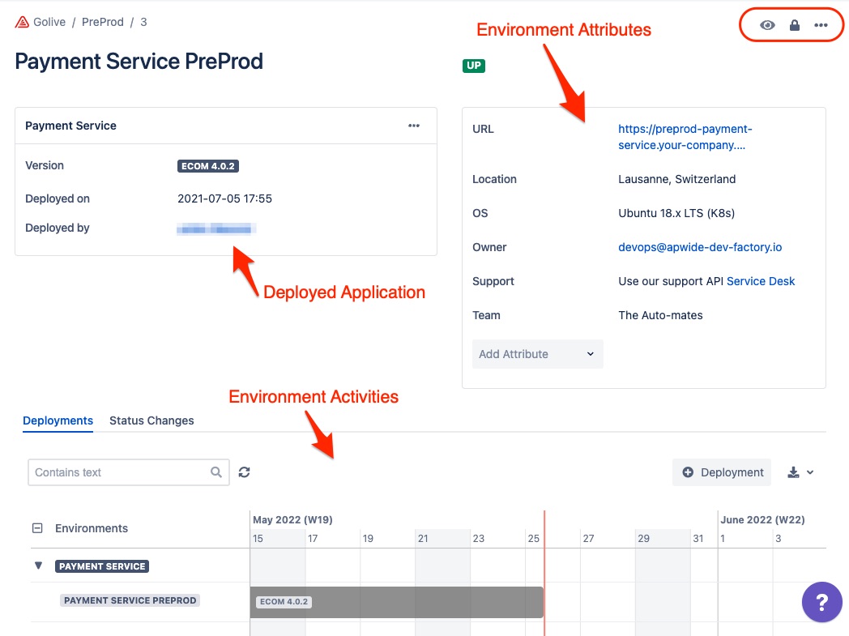Toggle the watch eye icon

[x=767, y=25]
